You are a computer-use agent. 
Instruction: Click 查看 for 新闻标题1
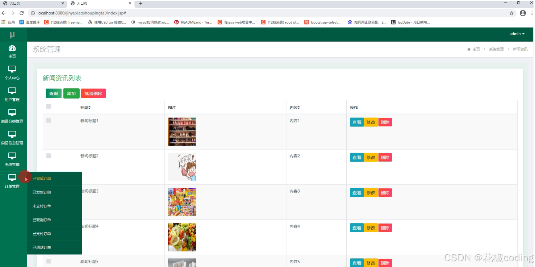pyautogui.click(x=357, y=122)
